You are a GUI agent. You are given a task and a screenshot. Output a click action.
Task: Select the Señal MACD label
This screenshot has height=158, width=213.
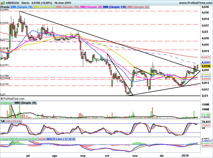(x=42, y=139)
